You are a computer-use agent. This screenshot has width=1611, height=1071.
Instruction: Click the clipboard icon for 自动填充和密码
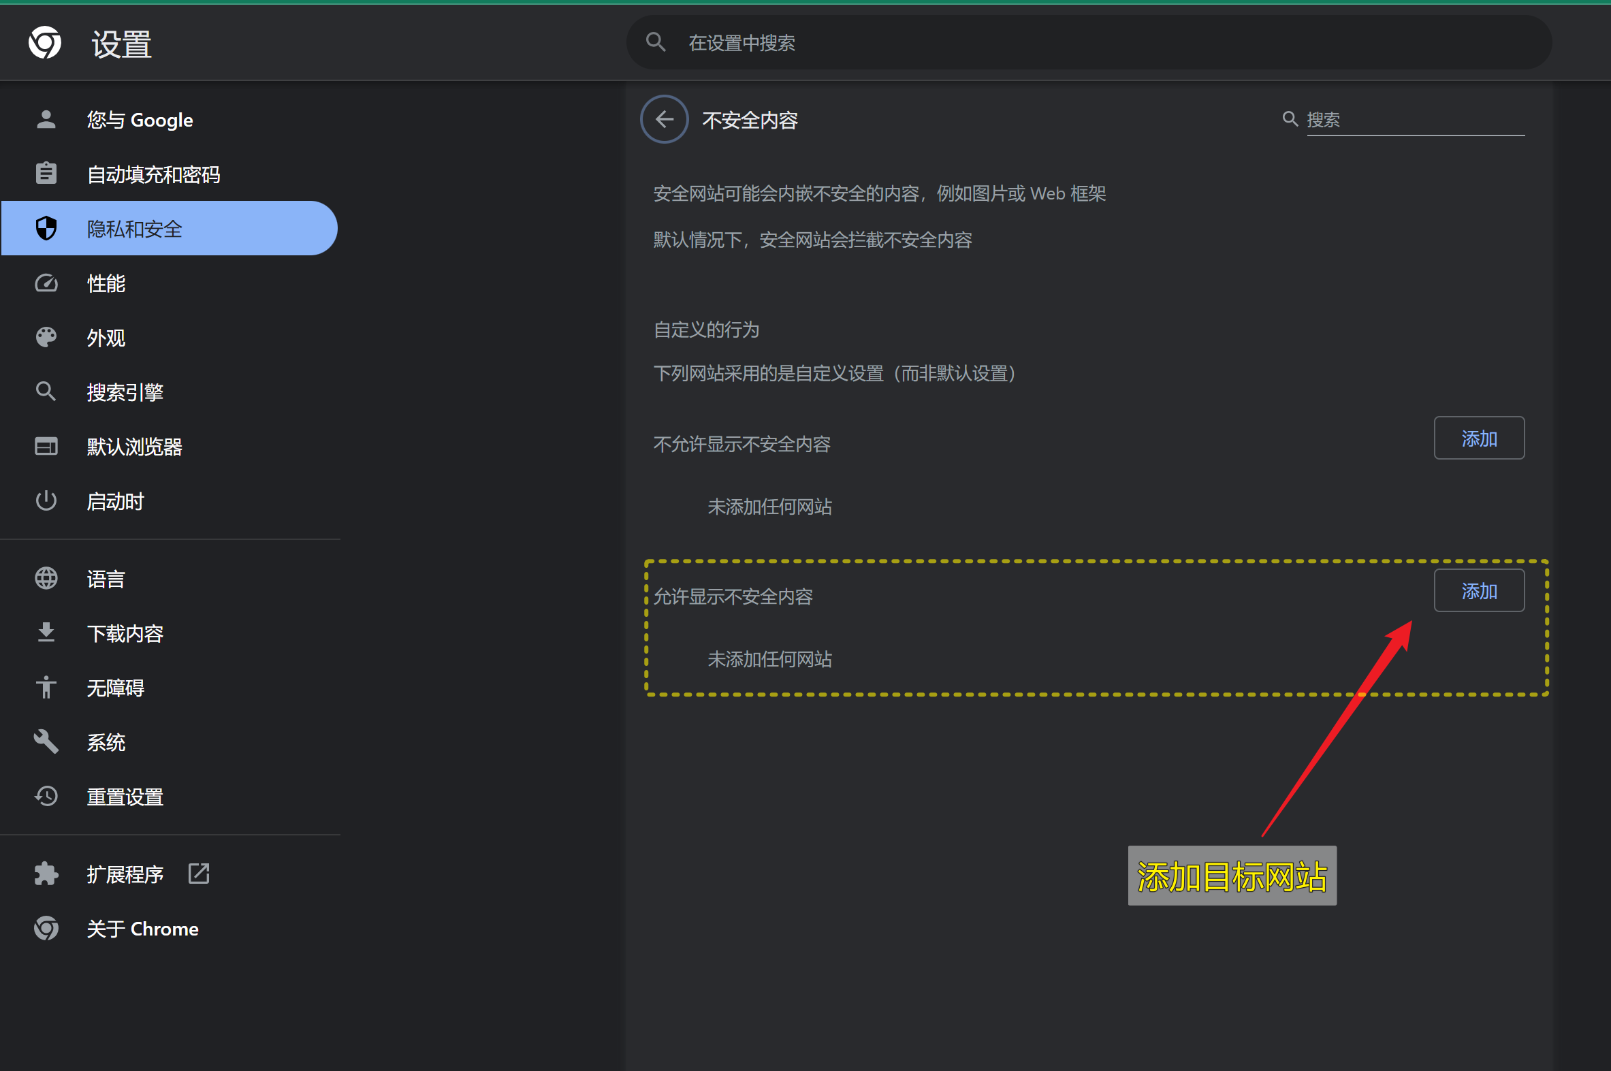tap(46, 174)
